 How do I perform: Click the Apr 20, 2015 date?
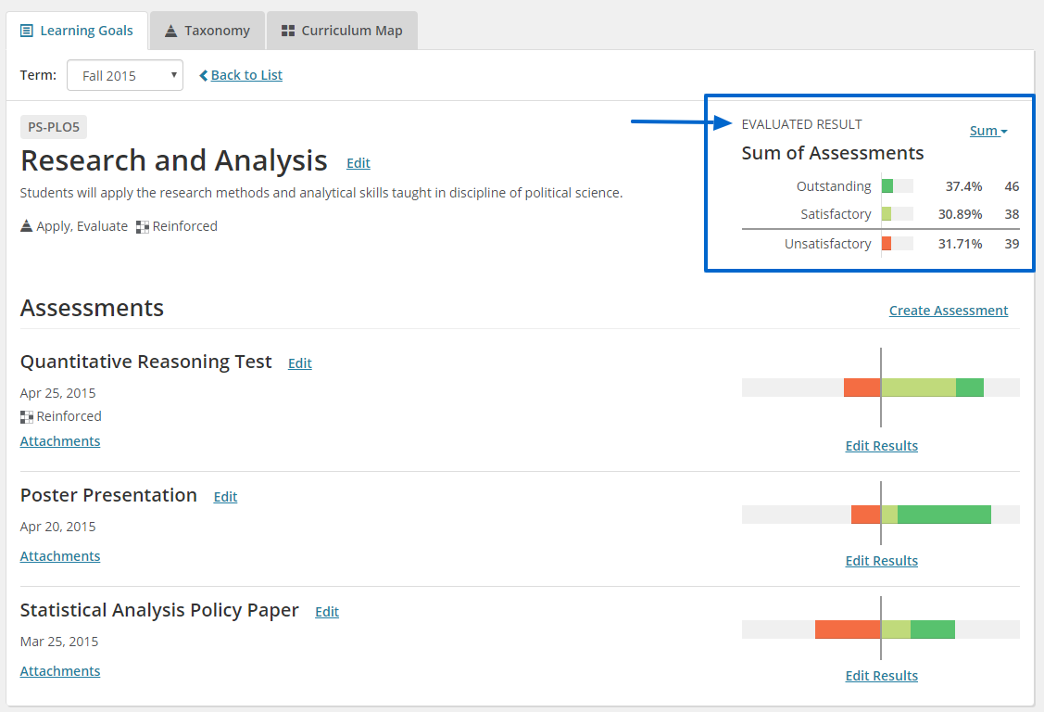pyautogui.click(x=58, y=527)
